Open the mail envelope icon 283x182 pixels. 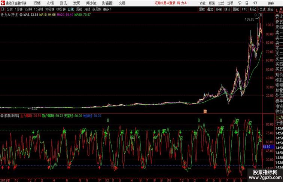point(255,3)
